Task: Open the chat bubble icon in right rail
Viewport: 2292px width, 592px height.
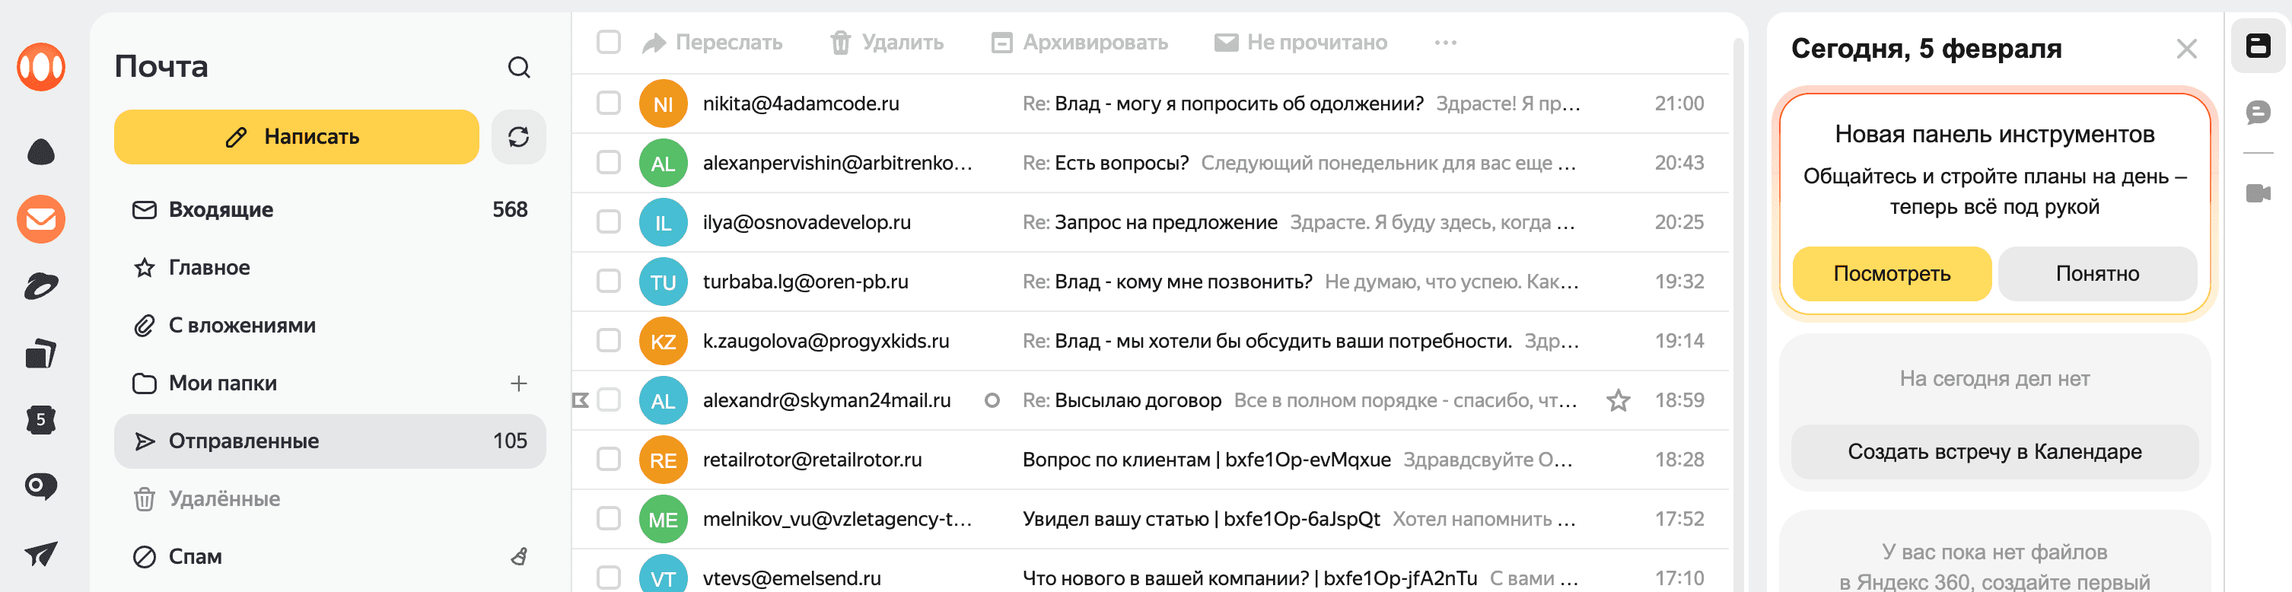Action: [2259, 112]
